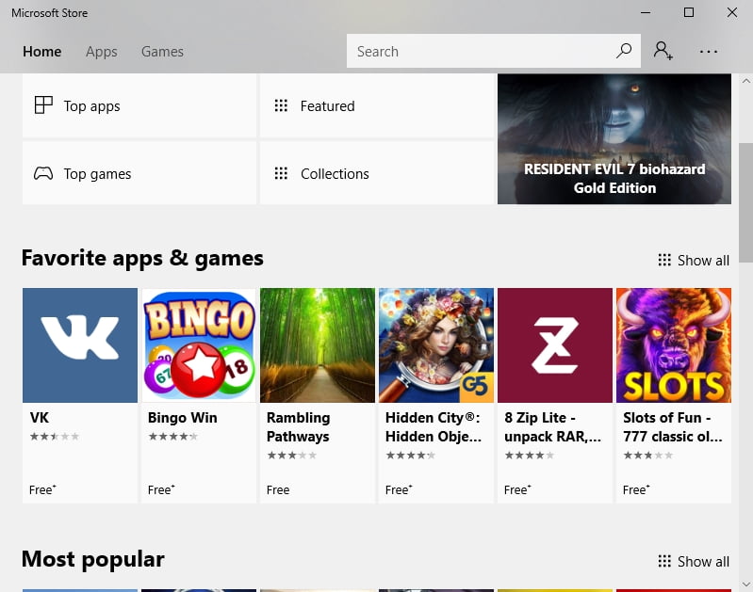This screenshot has height=592, width=753.
Task: Open the See more ellipsis menu
Action: [x=709, y=52]
